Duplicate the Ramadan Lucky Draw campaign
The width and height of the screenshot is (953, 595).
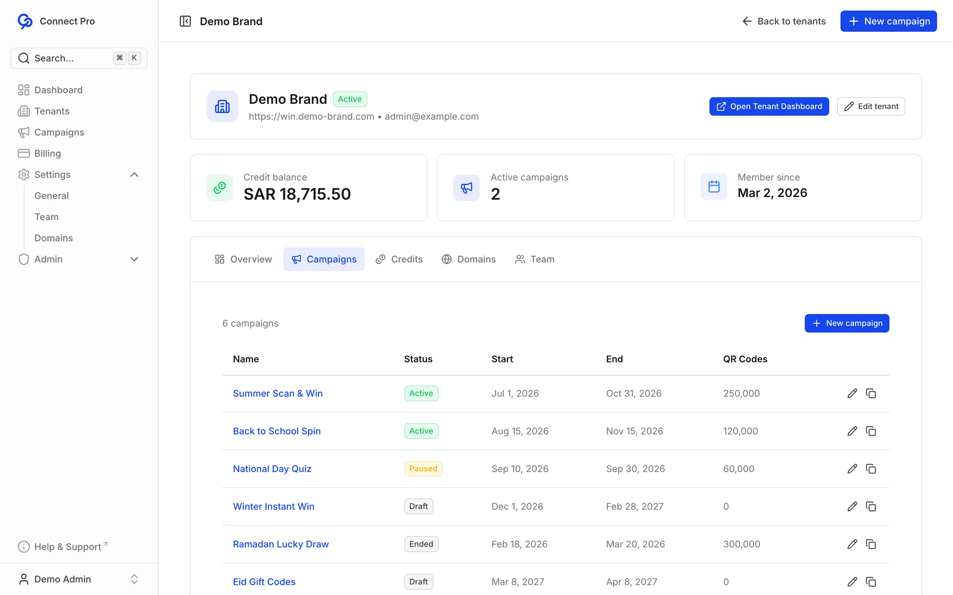point(871,544)
